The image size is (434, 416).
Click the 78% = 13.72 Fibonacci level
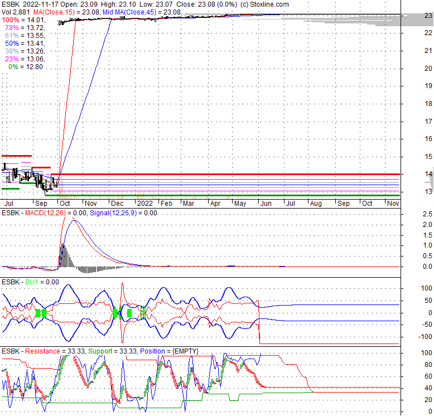tap(25, 28)
